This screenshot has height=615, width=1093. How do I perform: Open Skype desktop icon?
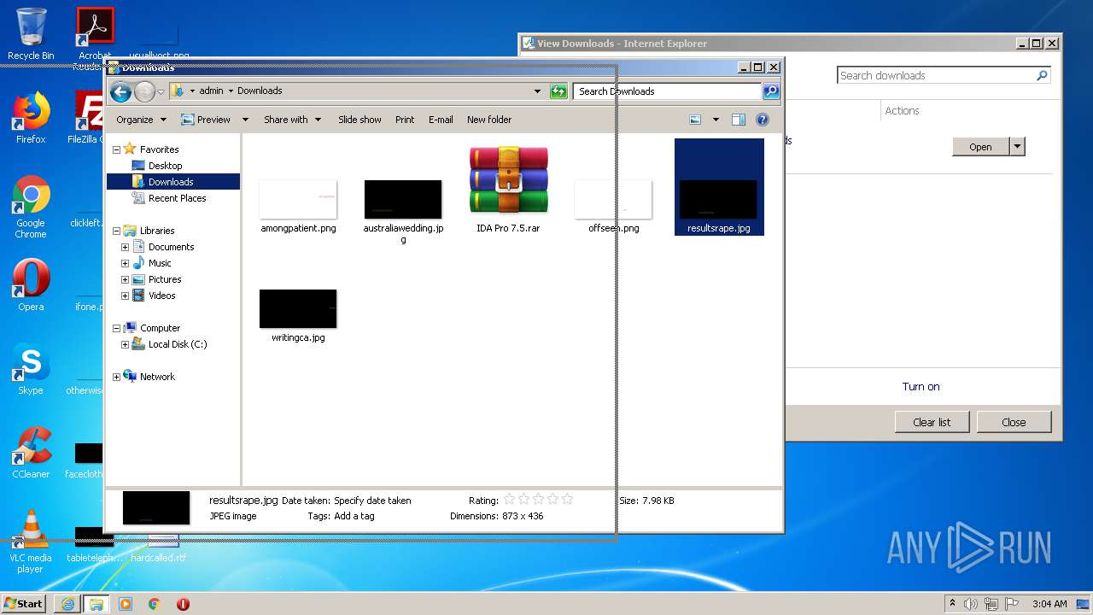31,369
